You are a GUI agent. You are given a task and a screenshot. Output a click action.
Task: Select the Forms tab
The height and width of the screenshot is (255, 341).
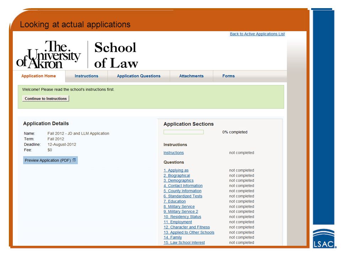pos(228,76)
